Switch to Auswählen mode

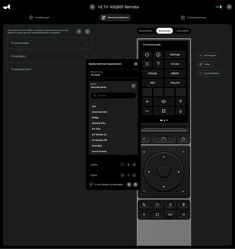click(183, 31)
